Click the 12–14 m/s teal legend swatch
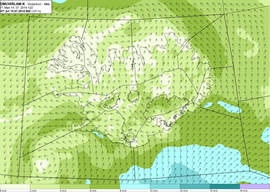 [x=195, y=187]
